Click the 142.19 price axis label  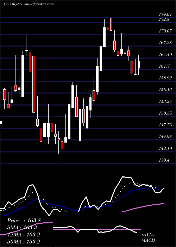[x=165, y=149]
